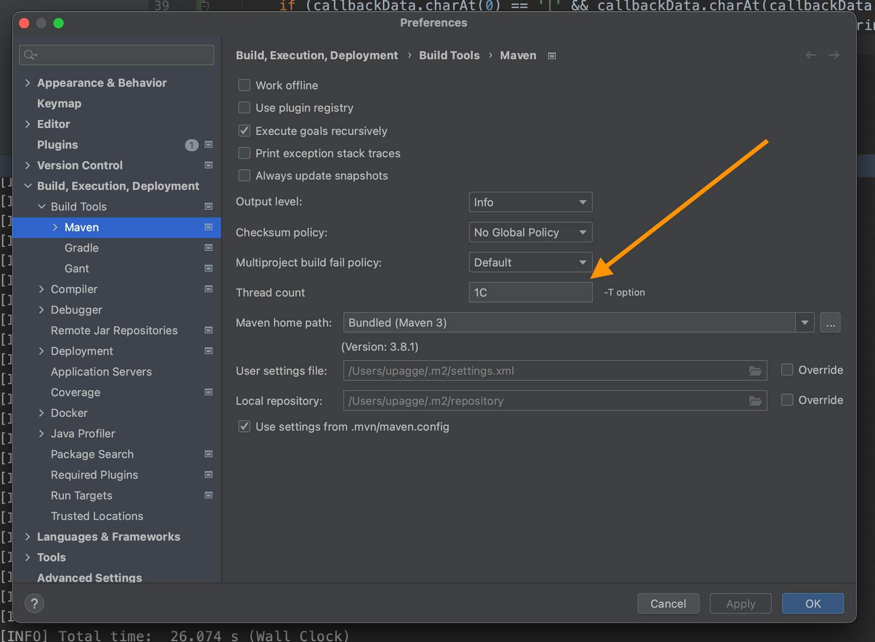This screenshot has height=642, width=875.
Task: Click the ellipsis browse button for Maven home
Action: (x=830, y=323)
